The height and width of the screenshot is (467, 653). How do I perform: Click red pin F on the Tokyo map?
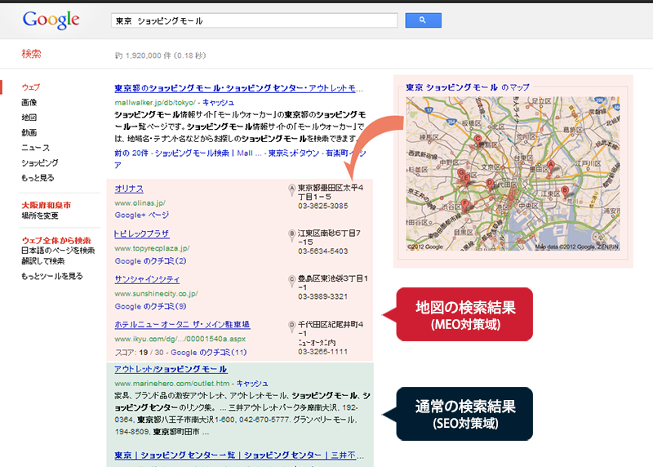coord(464,206)
